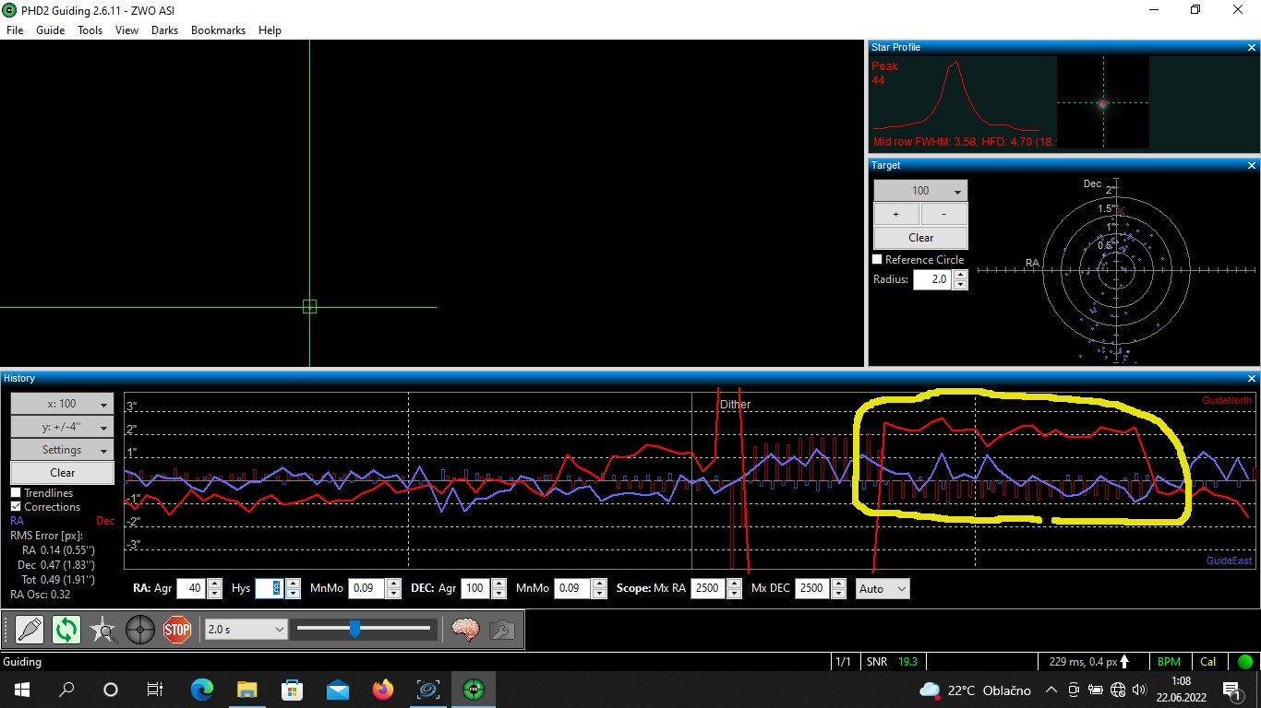Click the gamma slider handle

(354, 629)
